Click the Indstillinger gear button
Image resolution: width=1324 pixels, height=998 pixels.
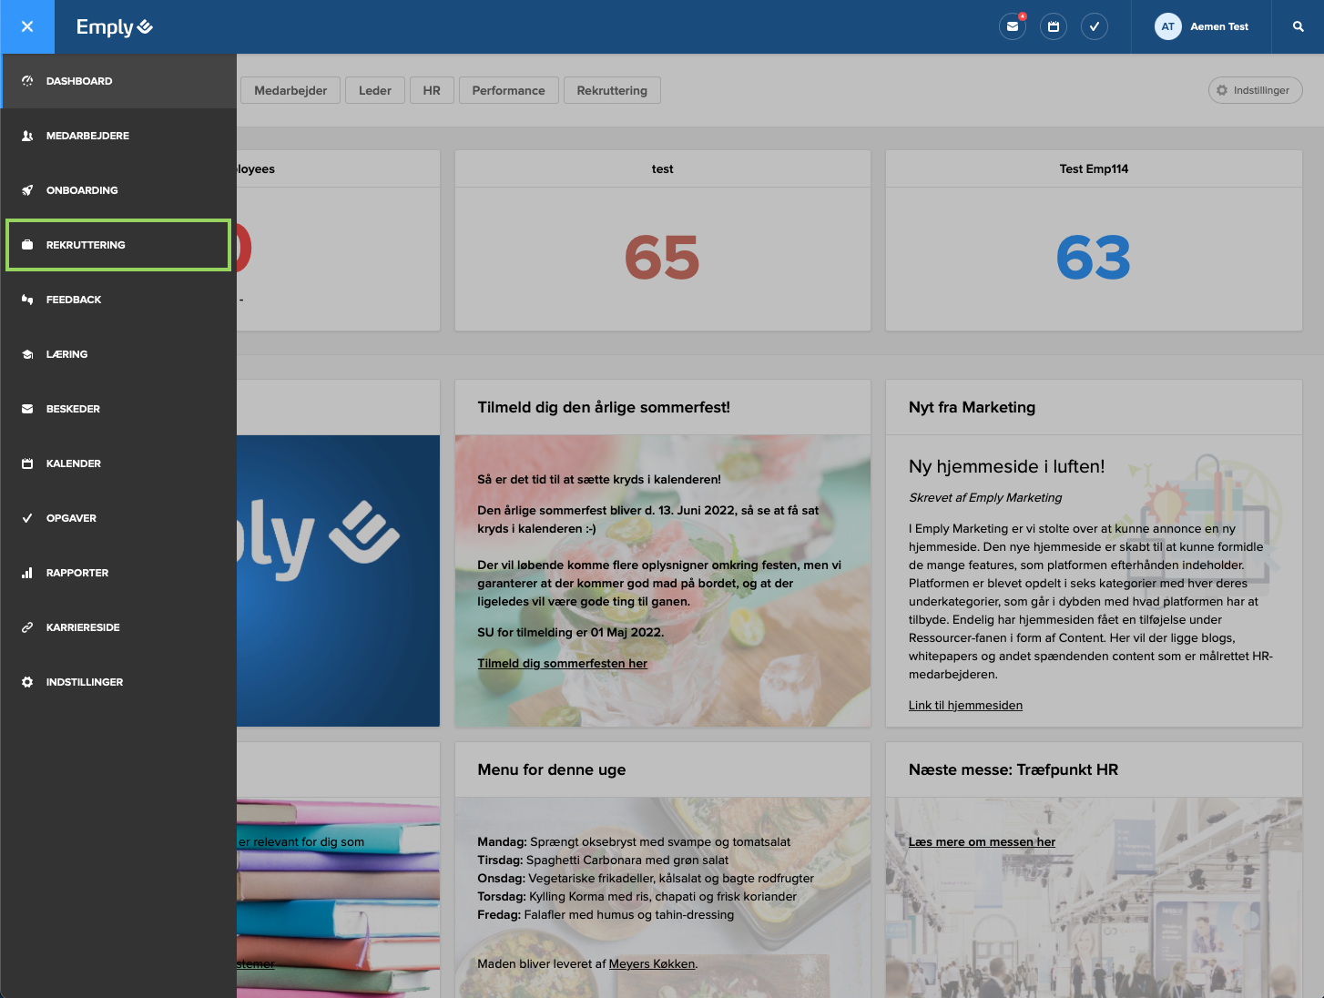click(1255, 90)
